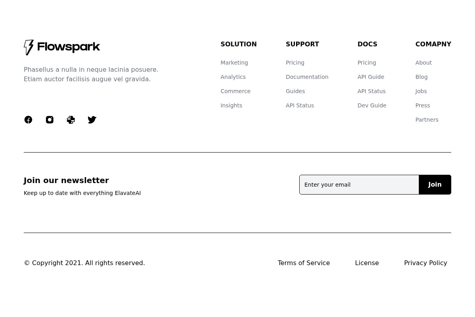The height and width of the screenshot is (317, 475).
Task: Open the Privacy Policy
Action: (x=426, y=263)
